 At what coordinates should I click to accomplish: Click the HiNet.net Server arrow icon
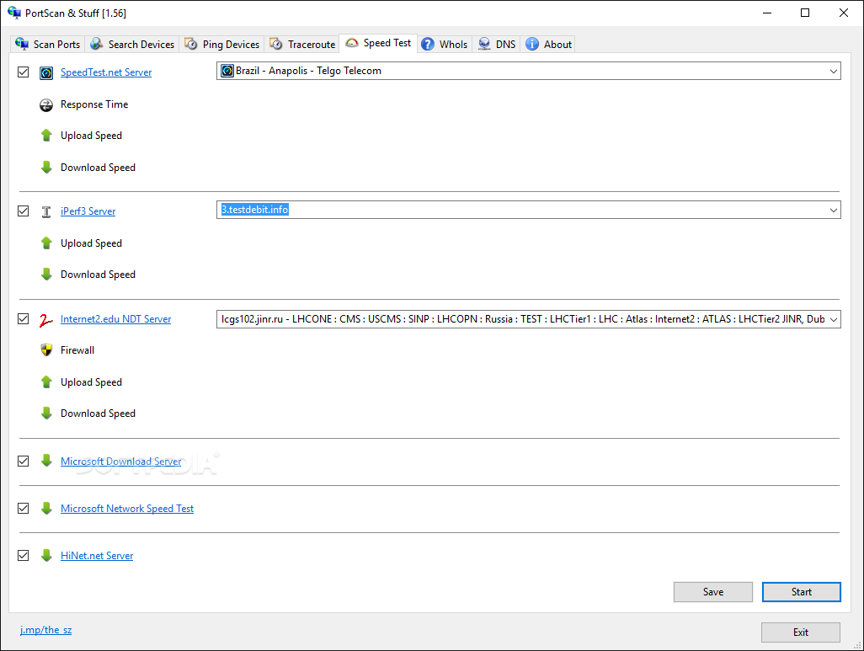click(46, 555)
